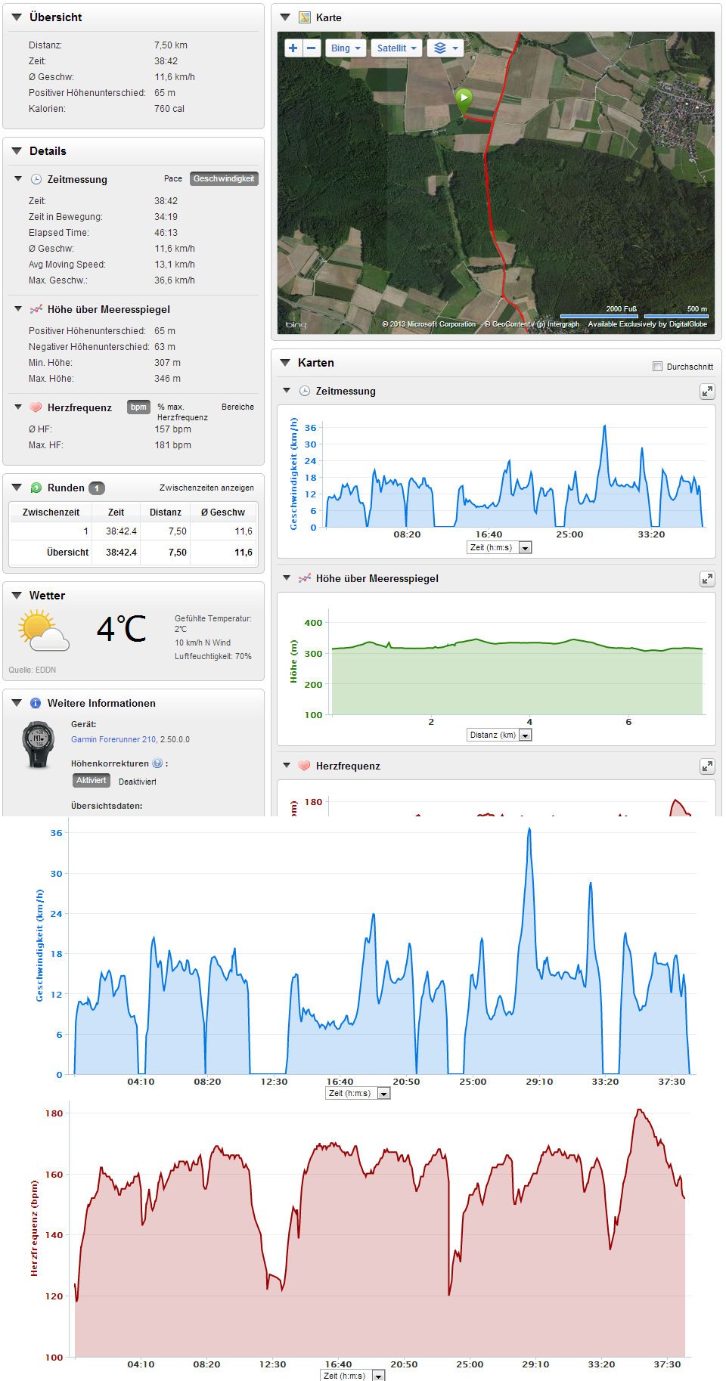Zoom out on the map with minus button
Screen dimensions: 726x1381
312,48
